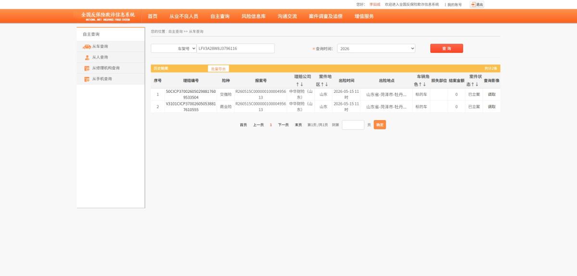Image resolution: width=577 pixels, height=276 pixels.
Task: Open the 从业不良人员 menu
Action: (x=184, y=16)
